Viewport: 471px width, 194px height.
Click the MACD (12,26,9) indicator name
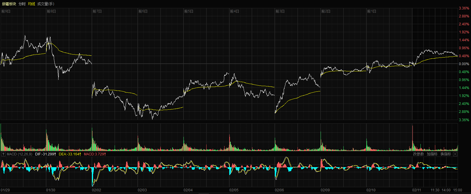20,154
